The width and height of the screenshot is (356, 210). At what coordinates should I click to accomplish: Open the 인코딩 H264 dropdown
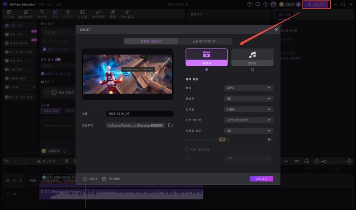(248, 109)
